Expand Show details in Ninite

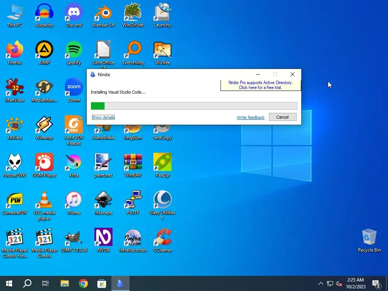click(103, 117)
